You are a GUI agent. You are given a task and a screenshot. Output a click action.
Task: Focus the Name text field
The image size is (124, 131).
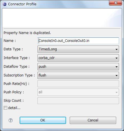78,41
